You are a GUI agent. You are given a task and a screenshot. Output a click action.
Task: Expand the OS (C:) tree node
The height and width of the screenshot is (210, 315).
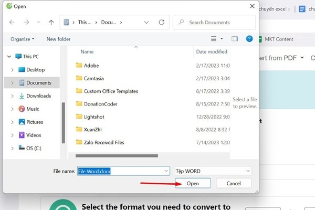(12, 148)
